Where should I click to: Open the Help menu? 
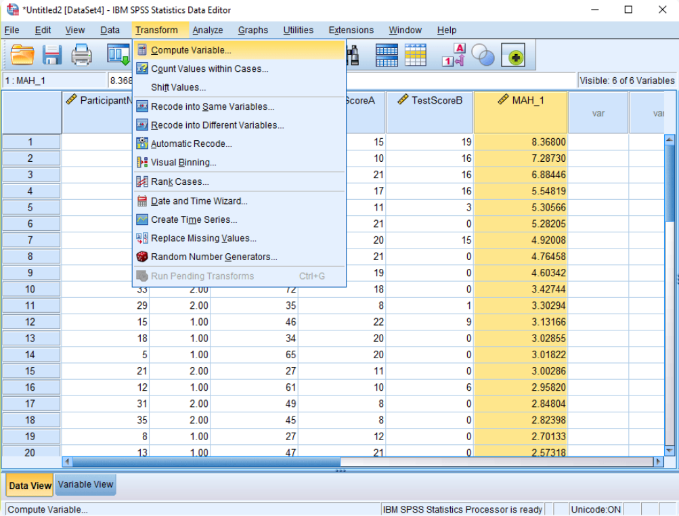(x=446, y=30)
